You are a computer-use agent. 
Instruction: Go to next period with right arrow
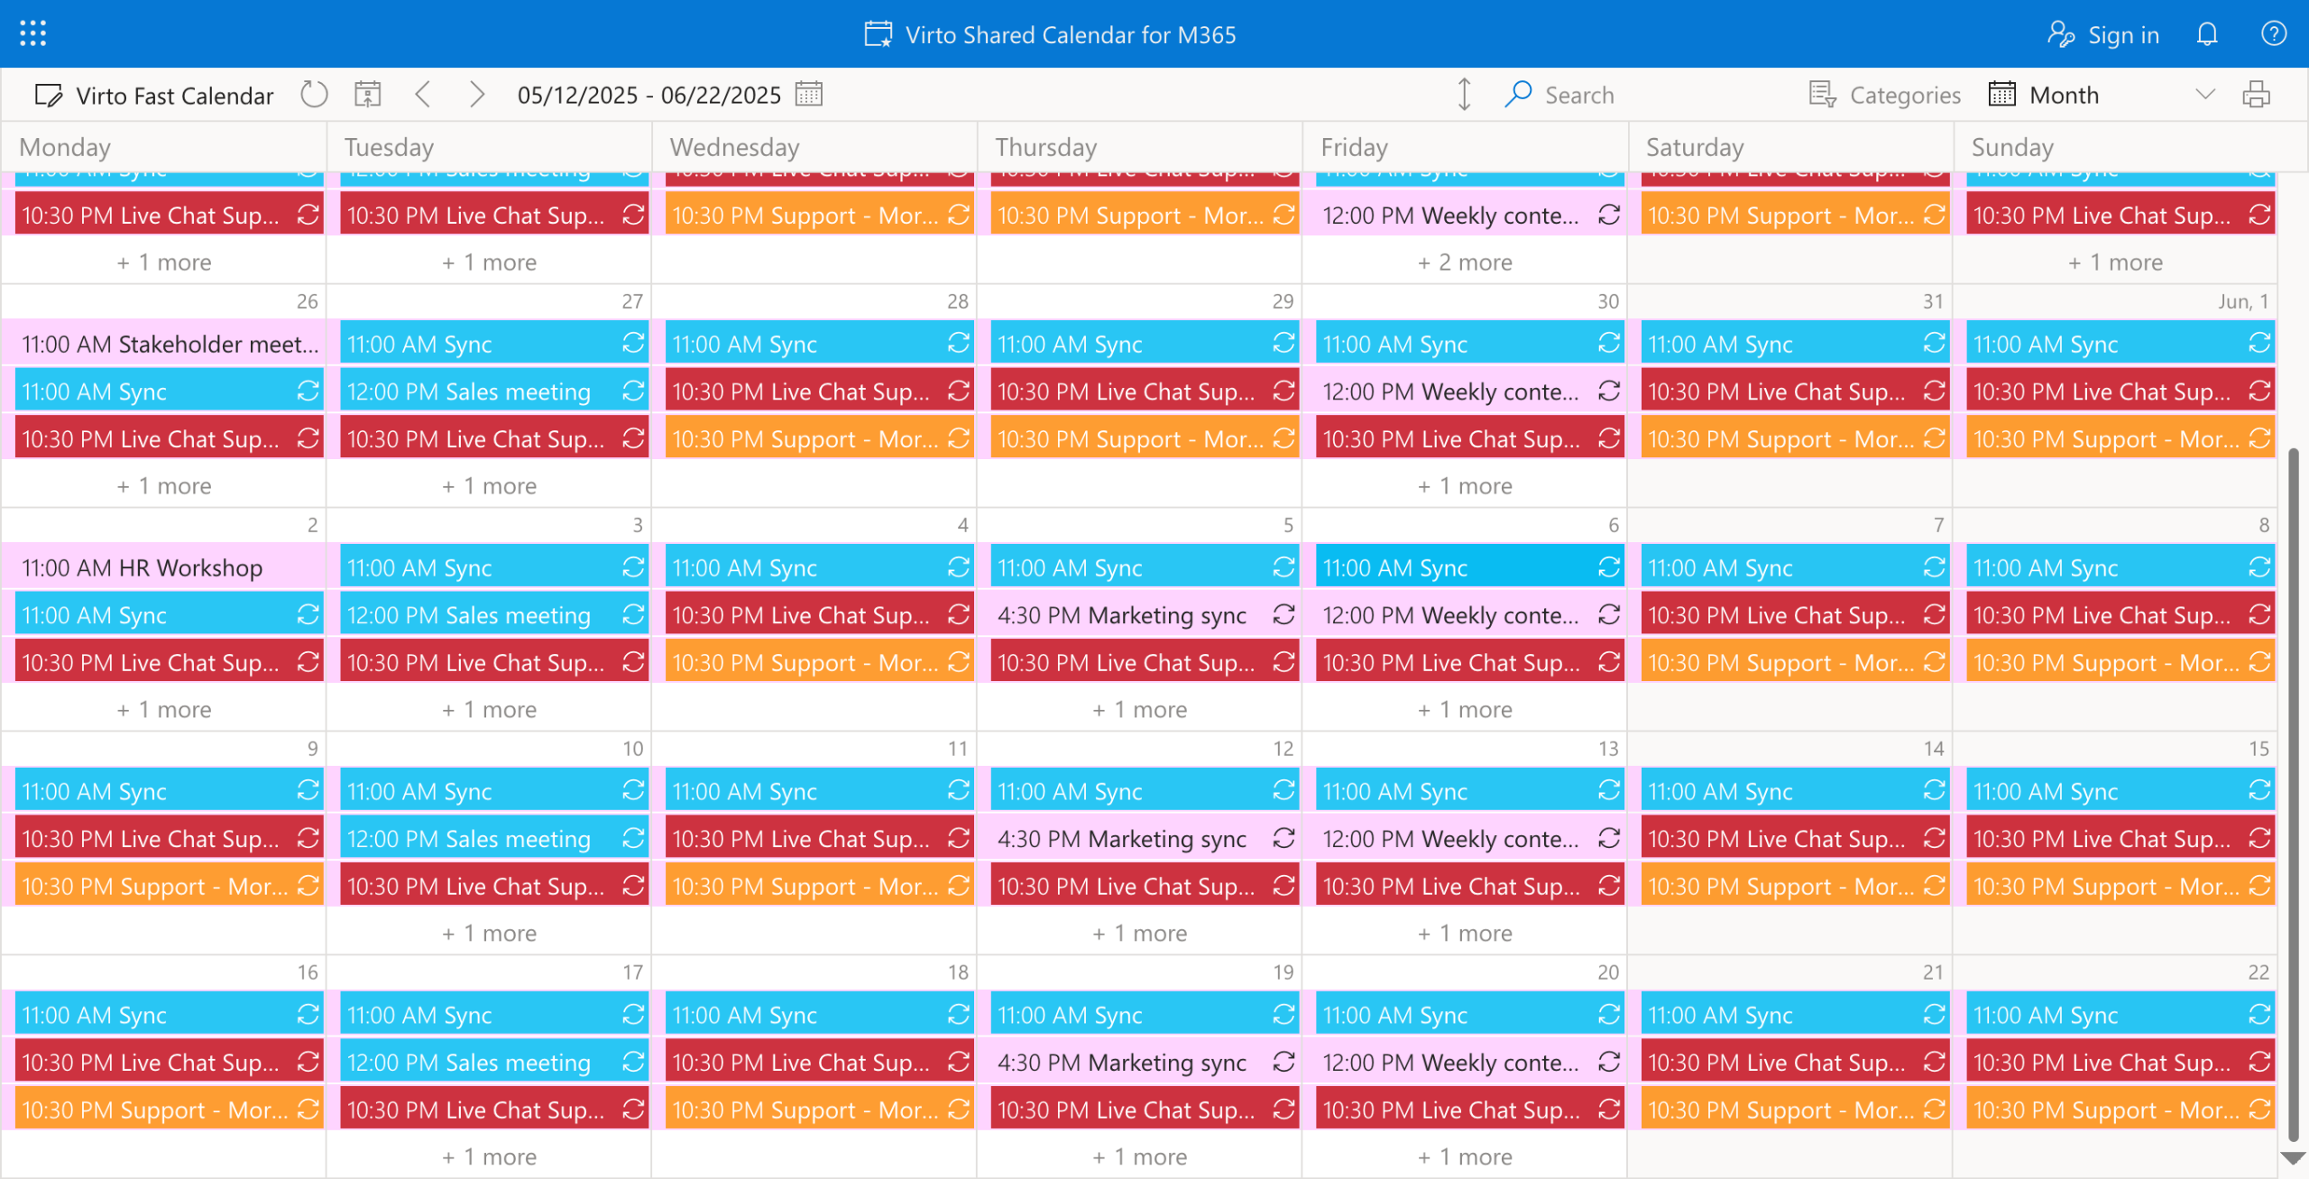click(x=477, y=95)
